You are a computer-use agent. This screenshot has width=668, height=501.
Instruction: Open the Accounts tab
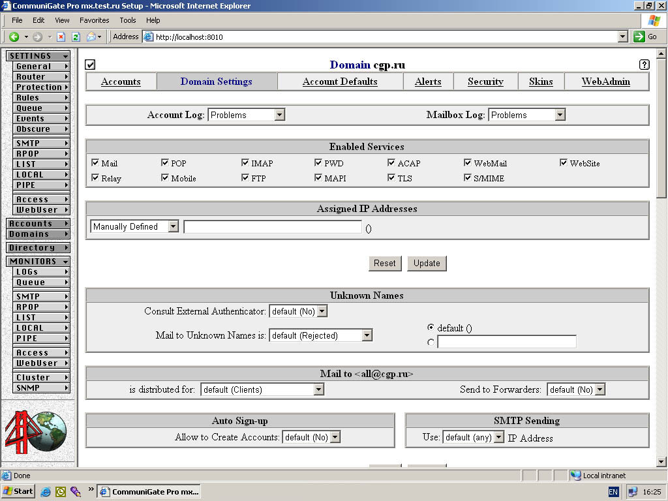(x=121, y=82)
